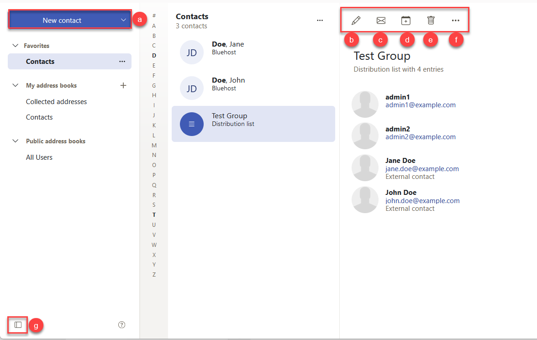Toggle the address book pane with bottom-left icon
This screenshot has height=340, width=537.
coord(17,325)
